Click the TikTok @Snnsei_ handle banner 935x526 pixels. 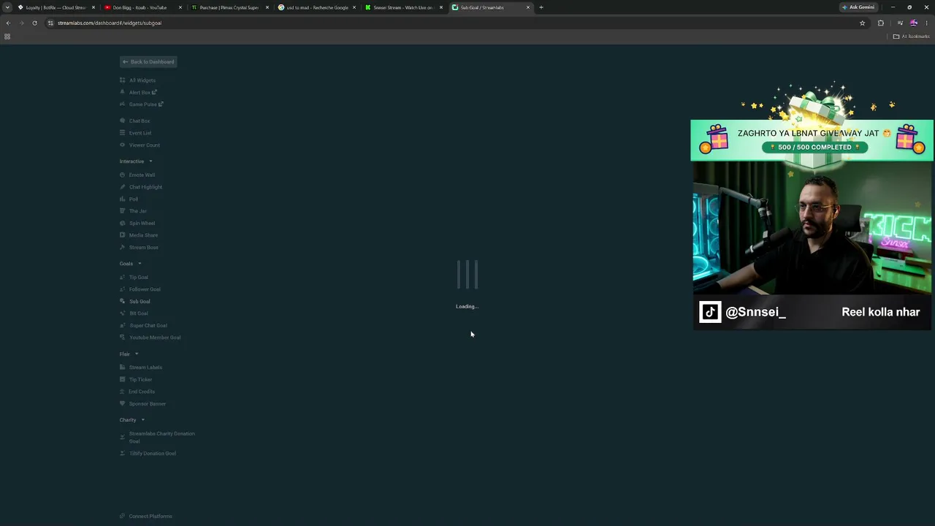coord(743,312)
